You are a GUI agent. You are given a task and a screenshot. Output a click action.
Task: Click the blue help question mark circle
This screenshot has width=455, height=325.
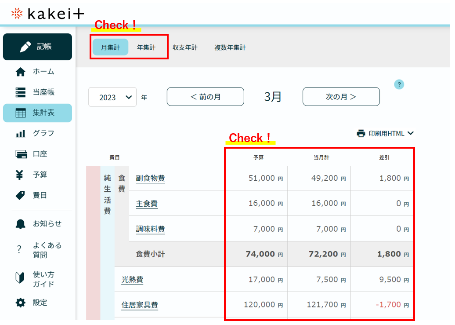pyautogui.click(x=399, y=84)
